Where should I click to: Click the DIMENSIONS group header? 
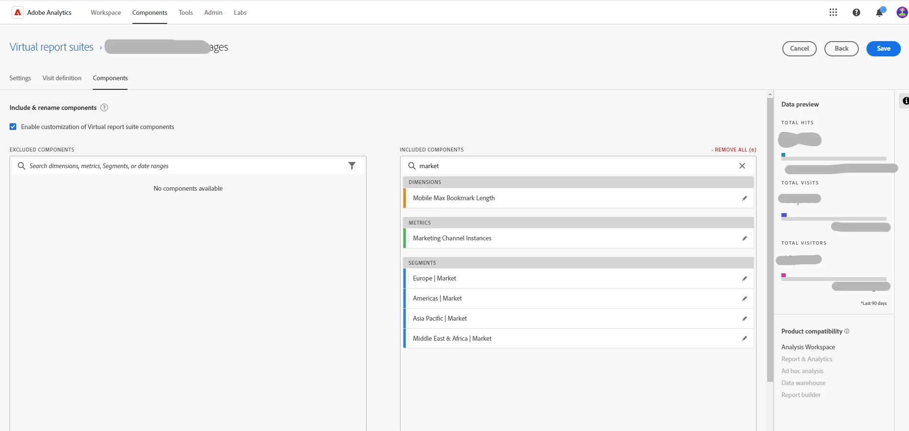[579, 182]
